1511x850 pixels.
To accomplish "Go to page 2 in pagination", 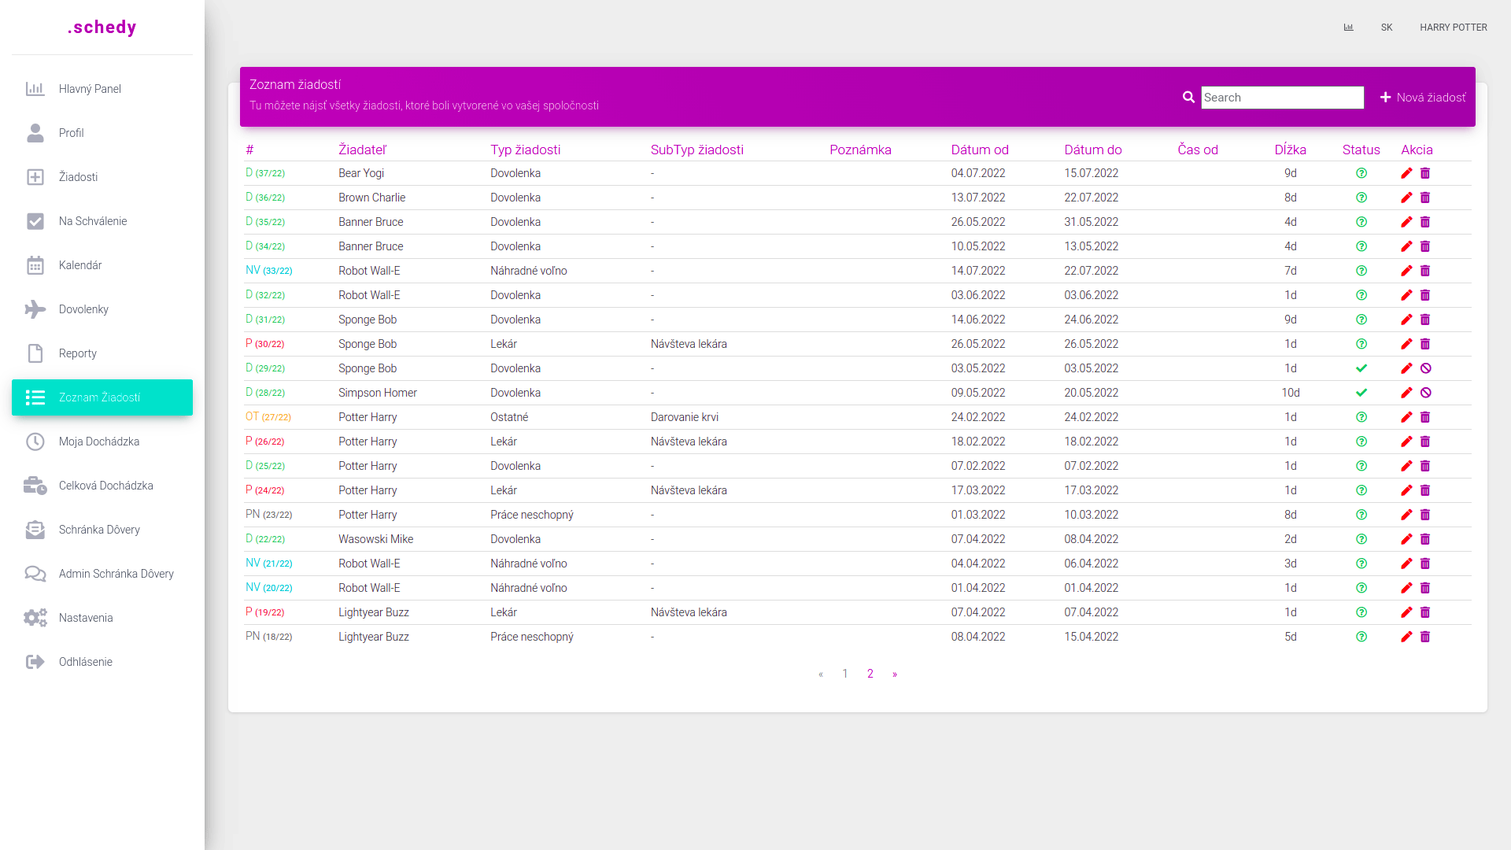I will 870,674.
